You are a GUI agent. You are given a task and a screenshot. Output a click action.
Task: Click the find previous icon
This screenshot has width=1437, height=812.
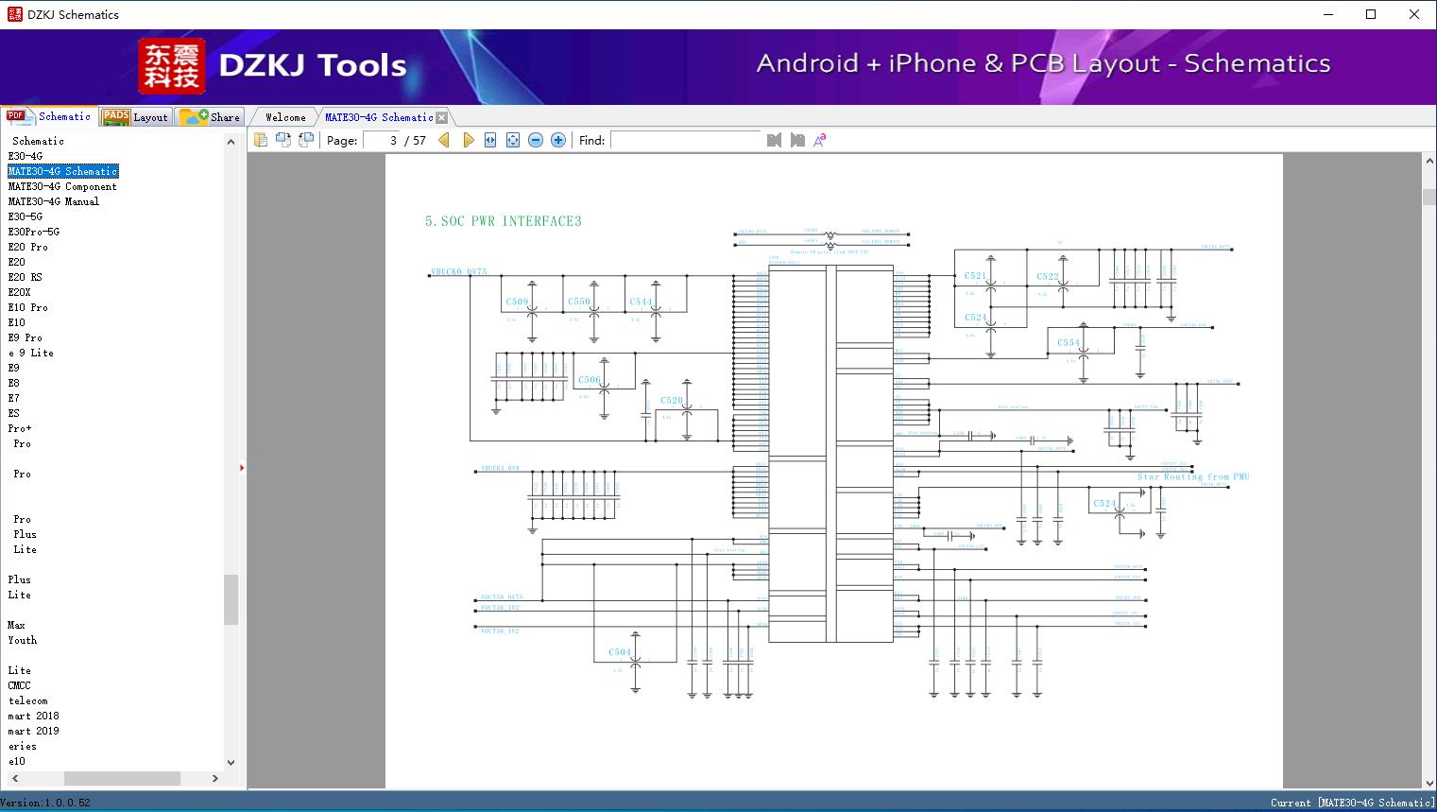point(774,140)
